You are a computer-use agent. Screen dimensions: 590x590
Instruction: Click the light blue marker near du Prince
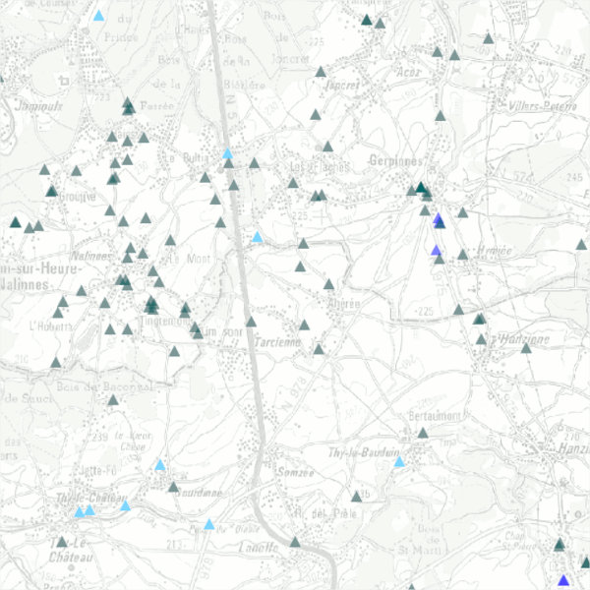tap(98, 17)
